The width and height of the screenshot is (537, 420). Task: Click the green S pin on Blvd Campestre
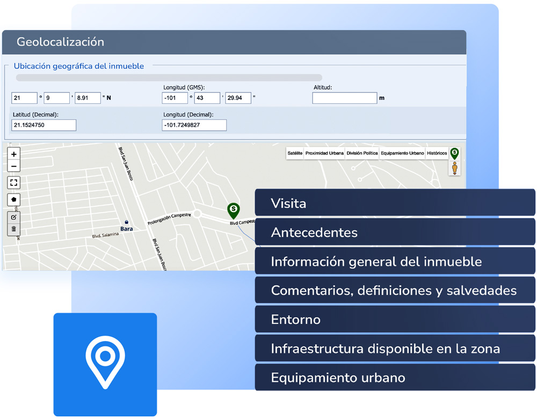tap(234, 211)
